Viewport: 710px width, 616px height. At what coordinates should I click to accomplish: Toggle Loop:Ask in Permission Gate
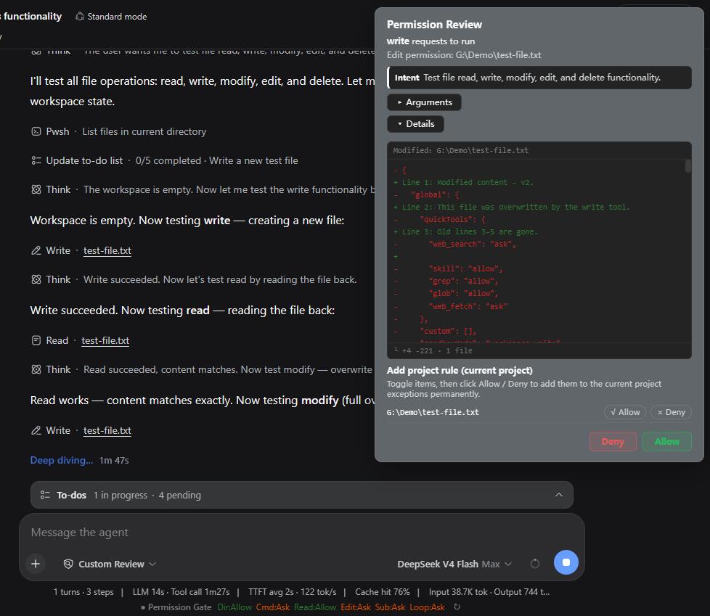(x=427, y=607)
